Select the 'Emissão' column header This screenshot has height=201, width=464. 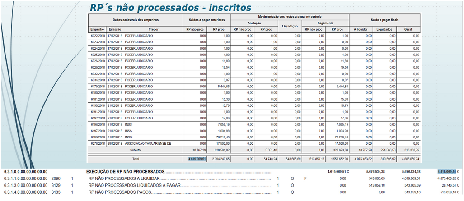(115, 29)
